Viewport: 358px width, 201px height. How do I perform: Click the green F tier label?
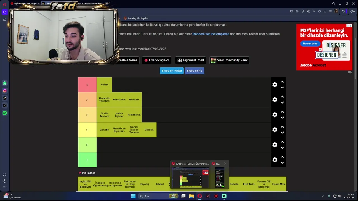coord(87,160)
